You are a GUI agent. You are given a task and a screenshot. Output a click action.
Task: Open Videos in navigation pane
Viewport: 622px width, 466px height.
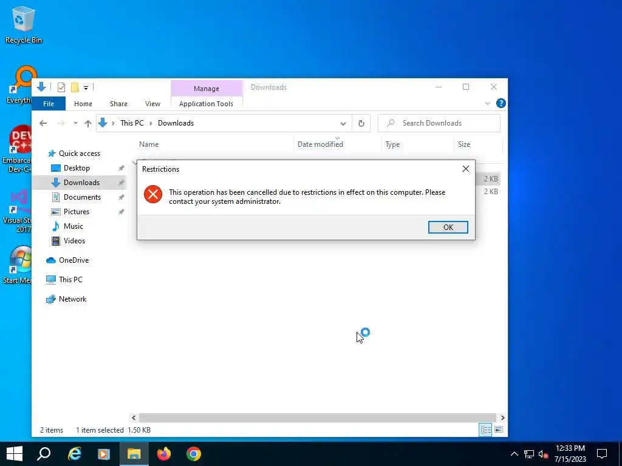[x=74, y=241]
